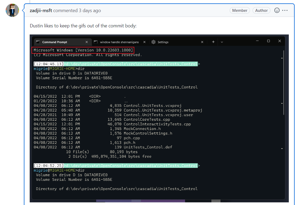Switch to the Settings tab
298x205 pixels.
[163, 42]
